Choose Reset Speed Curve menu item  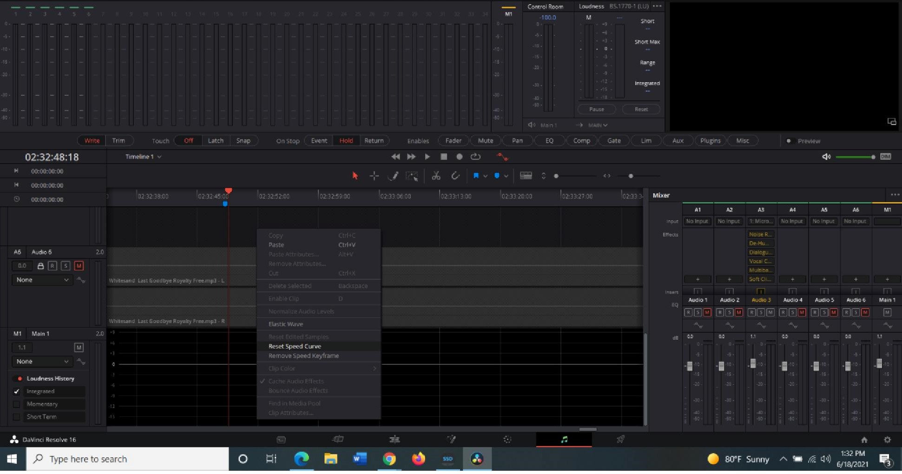pos(319,346)
